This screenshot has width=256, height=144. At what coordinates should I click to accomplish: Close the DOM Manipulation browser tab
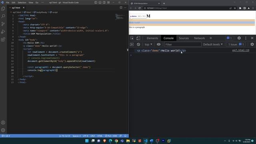click(159, 4)
